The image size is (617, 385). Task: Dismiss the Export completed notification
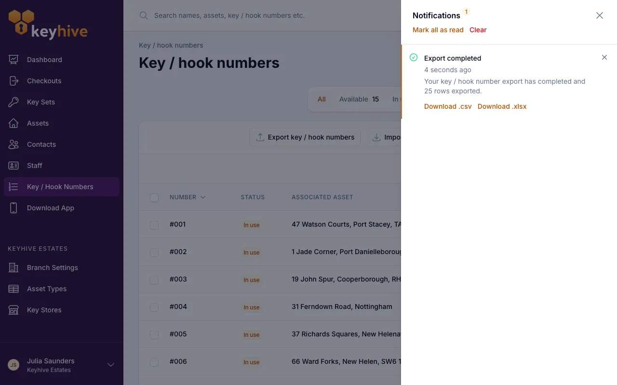(604, 57)
